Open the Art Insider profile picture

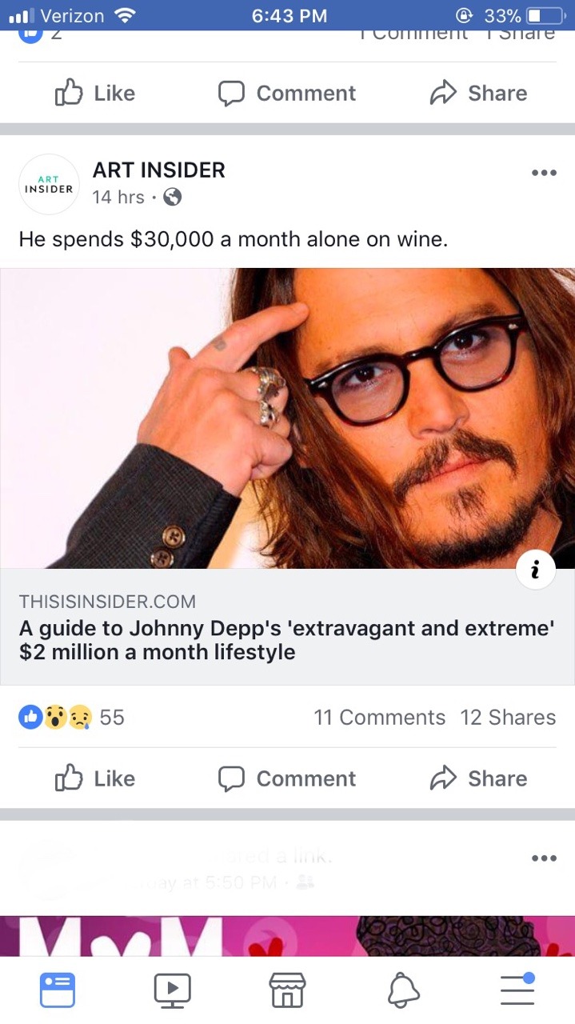(x=49, y=184)
